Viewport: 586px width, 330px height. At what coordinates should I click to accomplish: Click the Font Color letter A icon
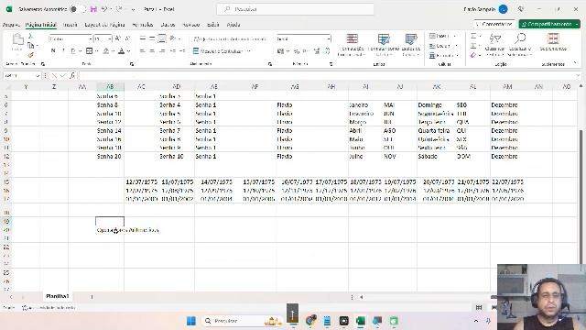click(122, 51)
